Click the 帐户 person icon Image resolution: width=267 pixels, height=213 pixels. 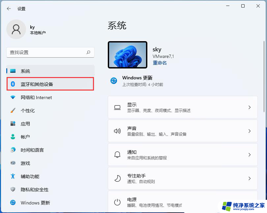(x=13, y=137)
